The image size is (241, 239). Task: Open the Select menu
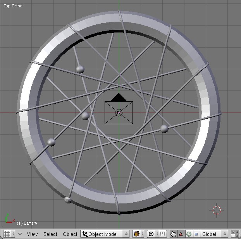tap(50, 234)
